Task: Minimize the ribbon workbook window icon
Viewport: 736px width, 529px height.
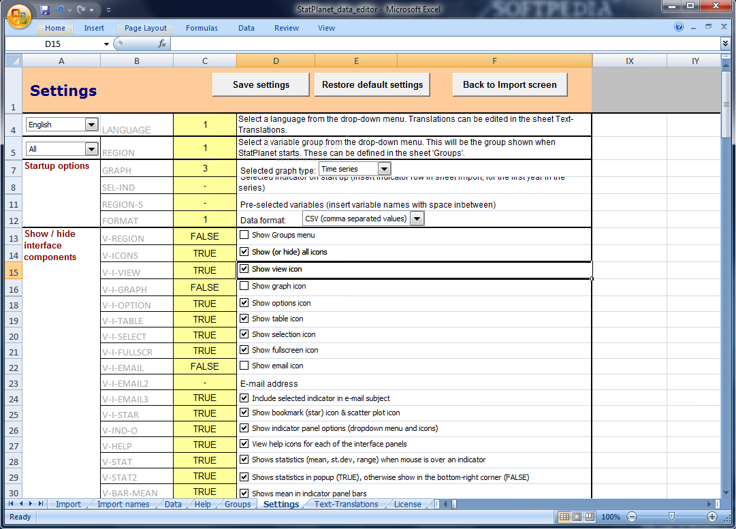Action: click(x=693, y=28)
